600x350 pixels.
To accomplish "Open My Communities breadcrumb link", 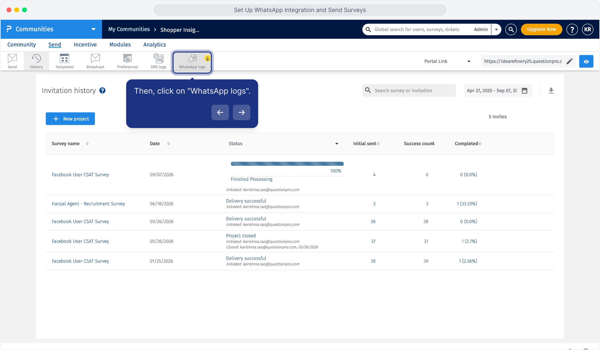I will tap(129, 29).
